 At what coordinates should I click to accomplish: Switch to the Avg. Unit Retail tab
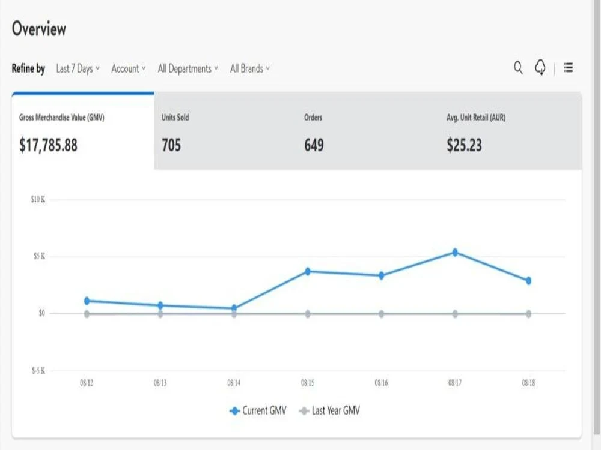510,131
